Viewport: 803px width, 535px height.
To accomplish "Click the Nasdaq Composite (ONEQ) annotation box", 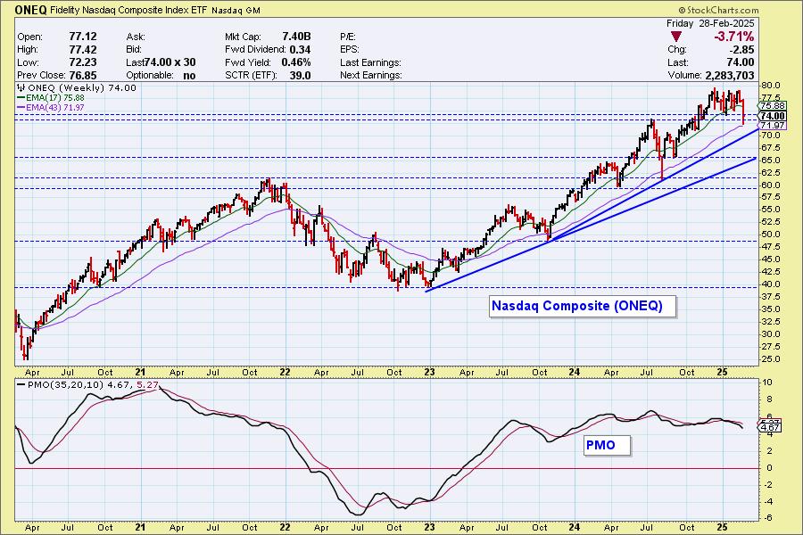I will pyautogui.click(x=583, y=306).
